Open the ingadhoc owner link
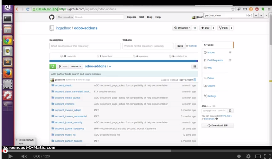The image size is (274, 159). point(63,28)
